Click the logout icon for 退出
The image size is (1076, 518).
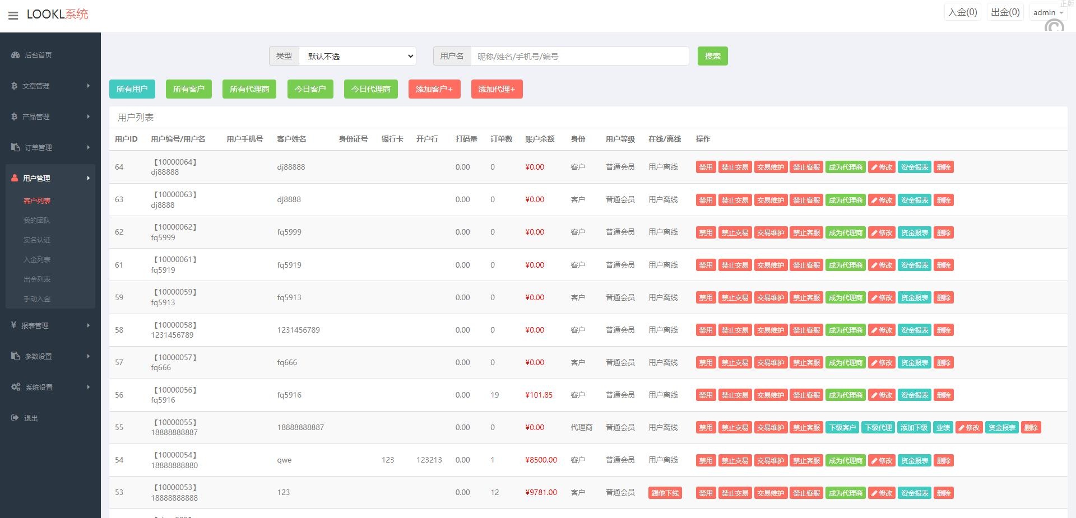pyautogui.click(x=15, y=418)
